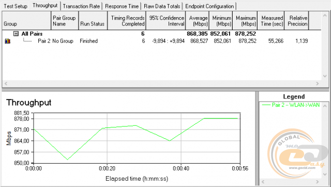Click the Timing Records Completed header
This screenshot has height=187, width=331.
point(127,21)
